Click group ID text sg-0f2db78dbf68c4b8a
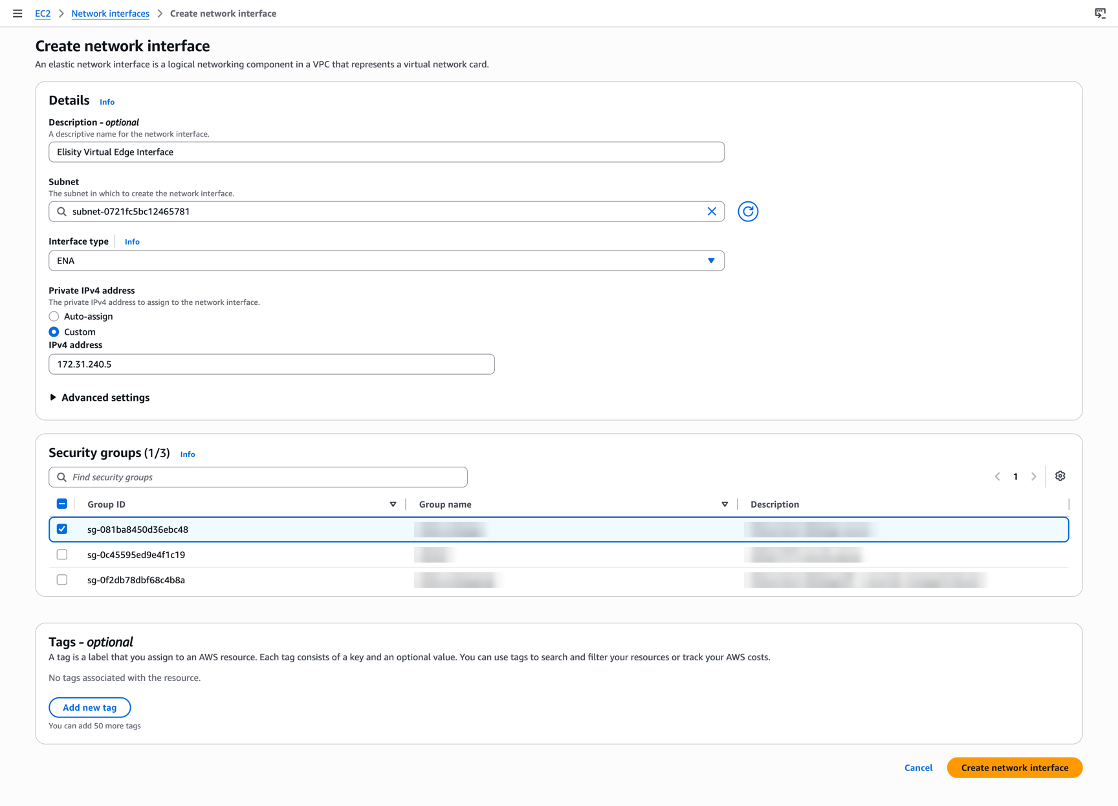Image resolution: width=1118 pixels, height=806 pixels. 137,580
